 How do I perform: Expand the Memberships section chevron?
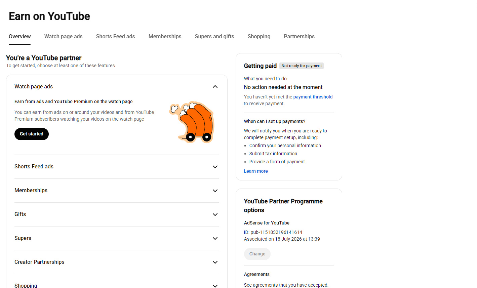point(215,191)
